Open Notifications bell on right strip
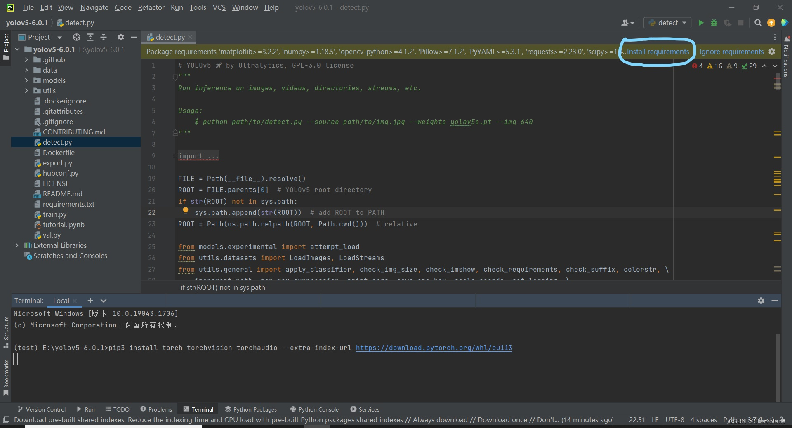The width and height of the screenshot is (792, 428). 787,39
